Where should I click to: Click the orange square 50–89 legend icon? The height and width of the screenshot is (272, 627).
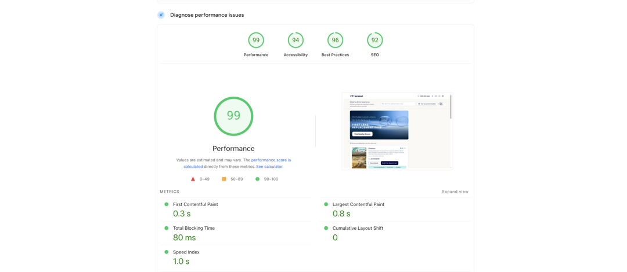pos(224,179)
